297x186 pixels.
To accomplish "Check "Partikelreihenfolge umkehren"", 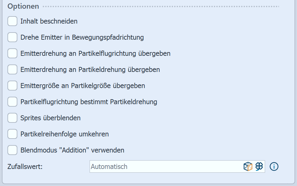I will tap(12, 134).
